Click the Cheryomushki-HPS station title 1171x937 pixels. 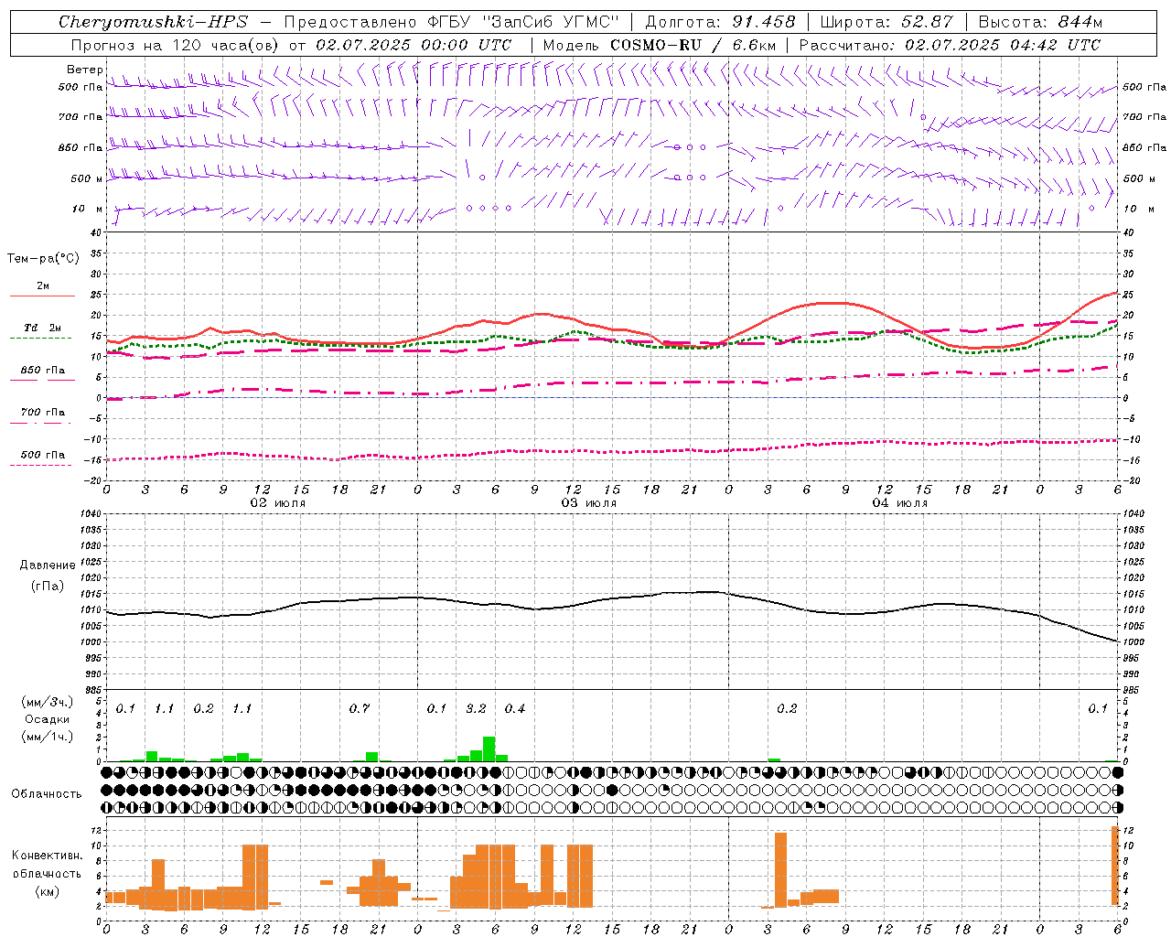[153, 22]
